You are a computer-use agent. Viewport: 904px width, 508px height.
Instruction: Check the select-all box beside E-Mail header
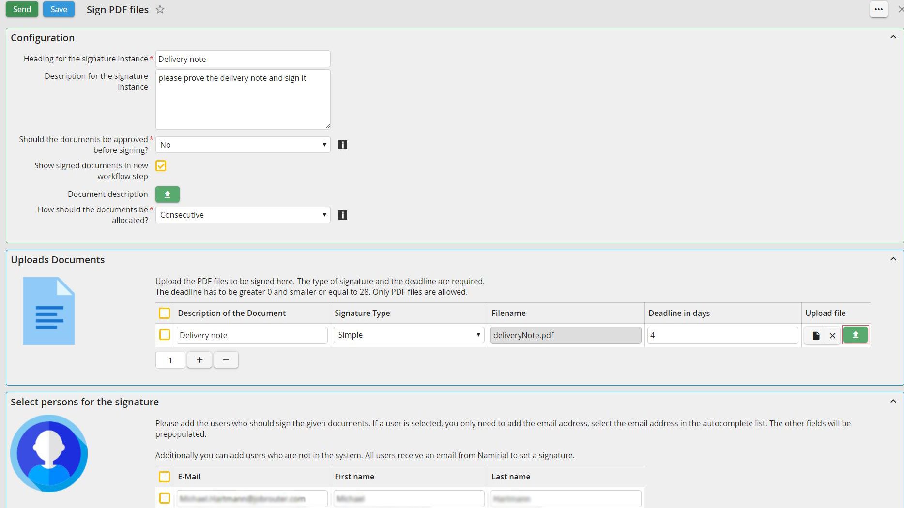(165, 477)
